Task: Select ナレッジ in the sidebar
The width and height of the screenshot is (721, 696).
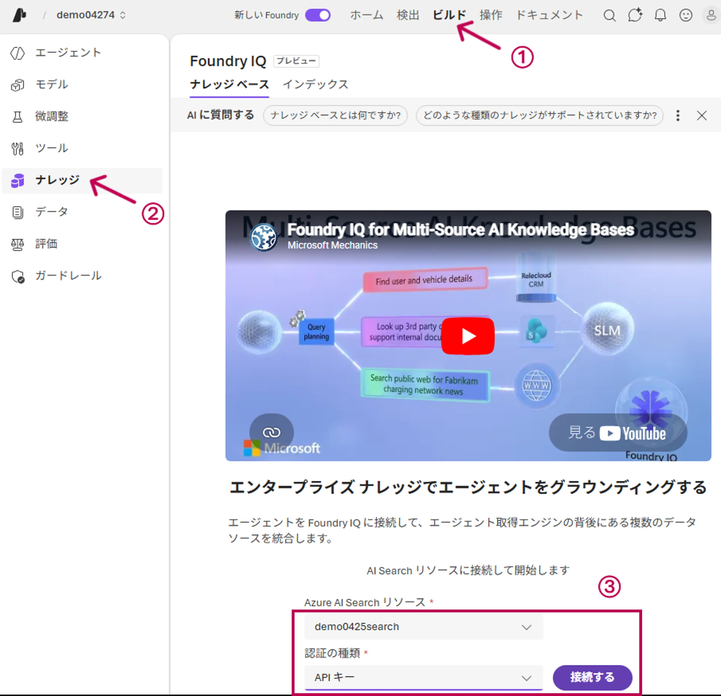Action: click(x=82, y=180)
